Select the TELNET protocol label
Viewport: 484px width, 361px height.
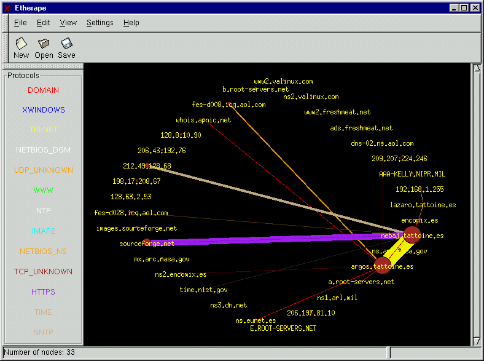(x=43, y=130)
